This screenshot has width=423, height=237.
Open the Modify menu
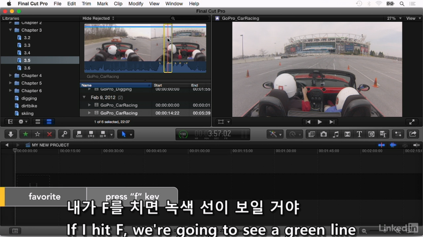point(135,4)
